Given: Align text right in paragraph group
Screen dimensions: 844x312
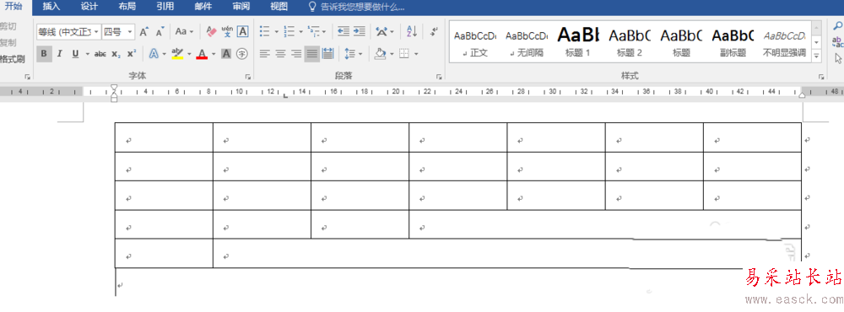Looking at the screenshot, I should 296,54.
